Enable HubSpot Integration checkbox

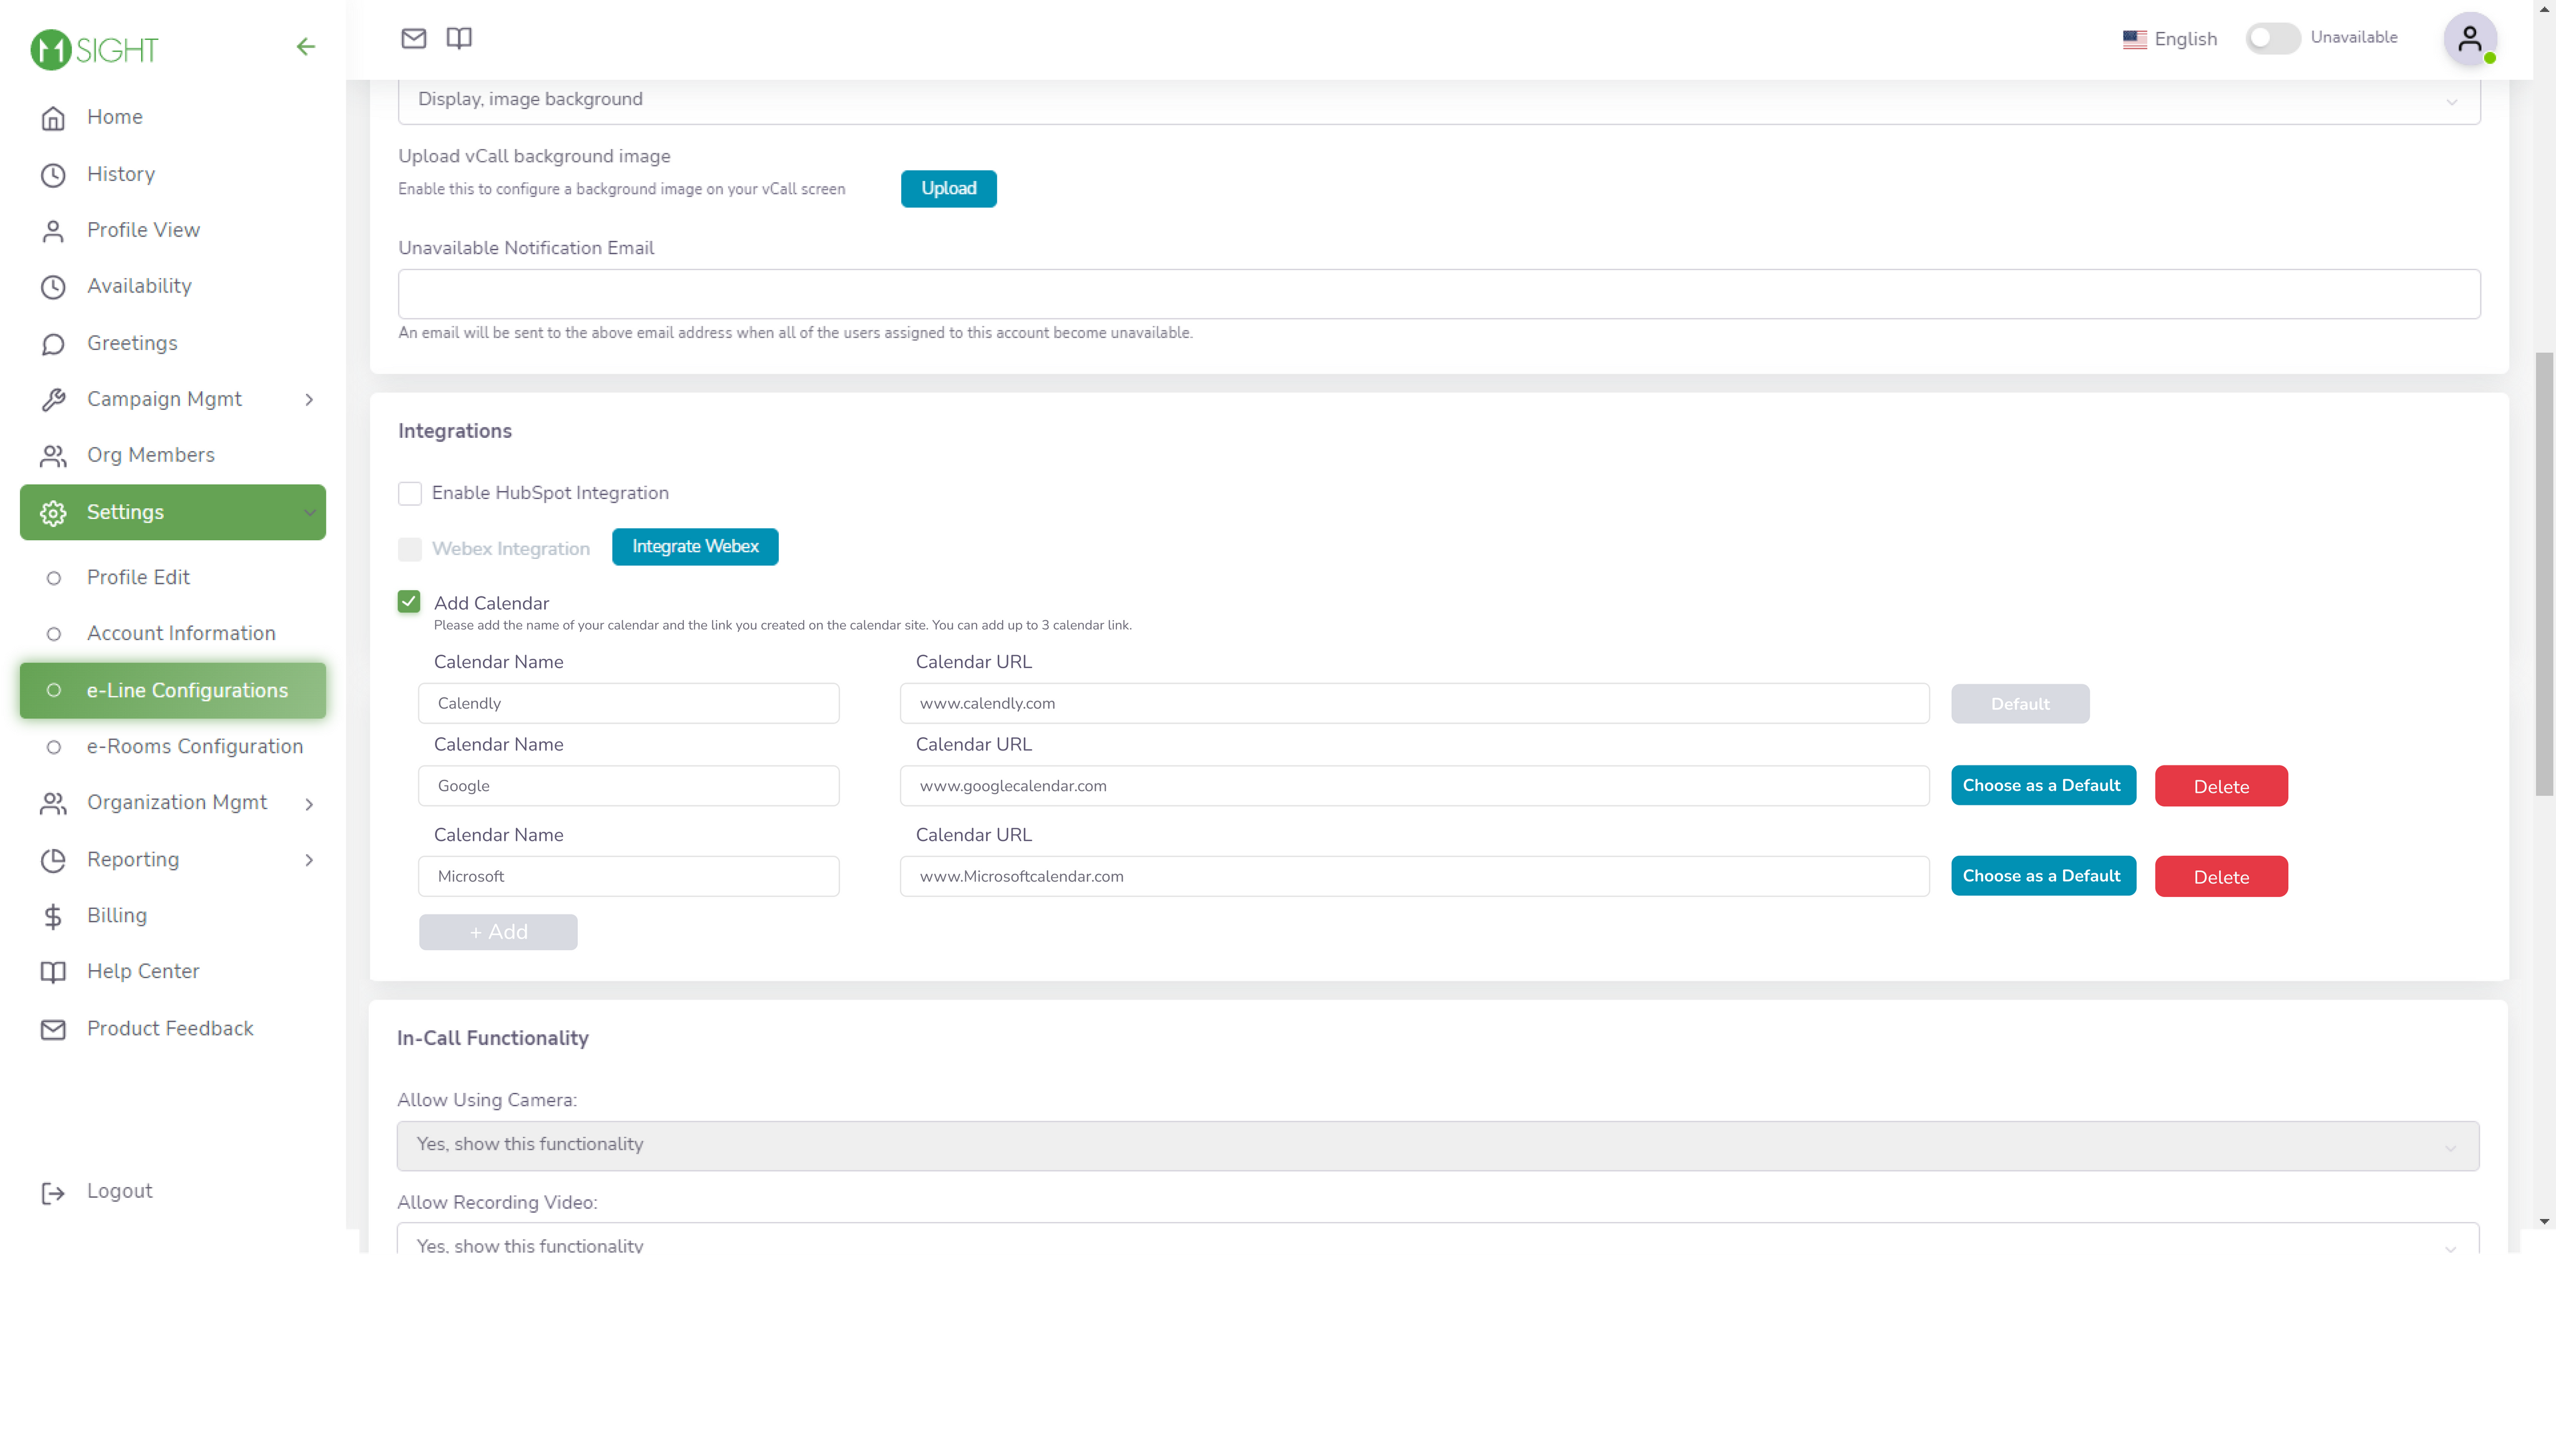pyautogui.click(x=410, y=493)
